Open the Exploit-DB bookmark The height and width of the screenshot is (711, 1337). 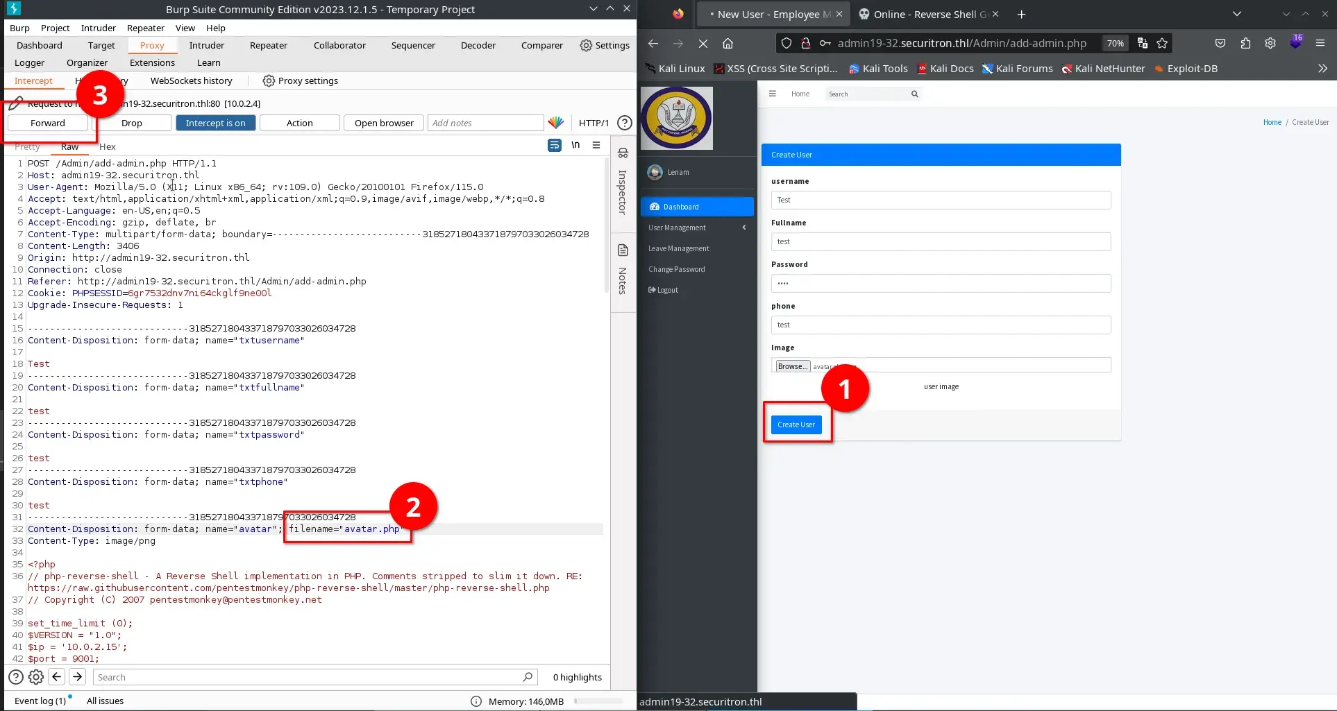[x=1186, y=68]
